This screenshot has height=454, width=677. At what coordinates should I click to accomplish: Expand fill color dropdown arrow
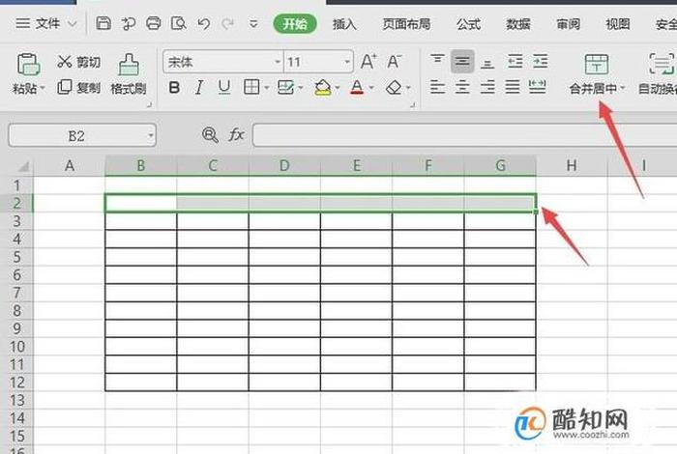click(x=338, y=88)
